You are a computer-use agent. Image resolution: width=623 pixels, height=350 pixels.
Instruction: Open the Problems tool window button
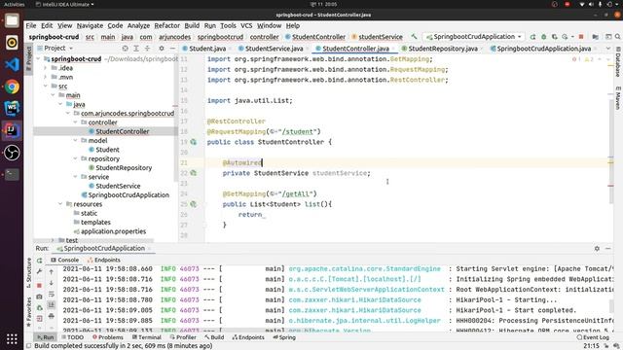click(108, 337)
